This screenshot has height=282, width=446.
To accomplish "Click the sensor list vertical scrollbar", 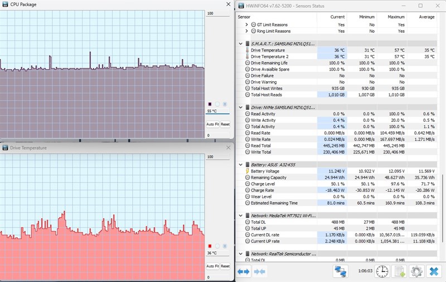I will pos(442,208).
